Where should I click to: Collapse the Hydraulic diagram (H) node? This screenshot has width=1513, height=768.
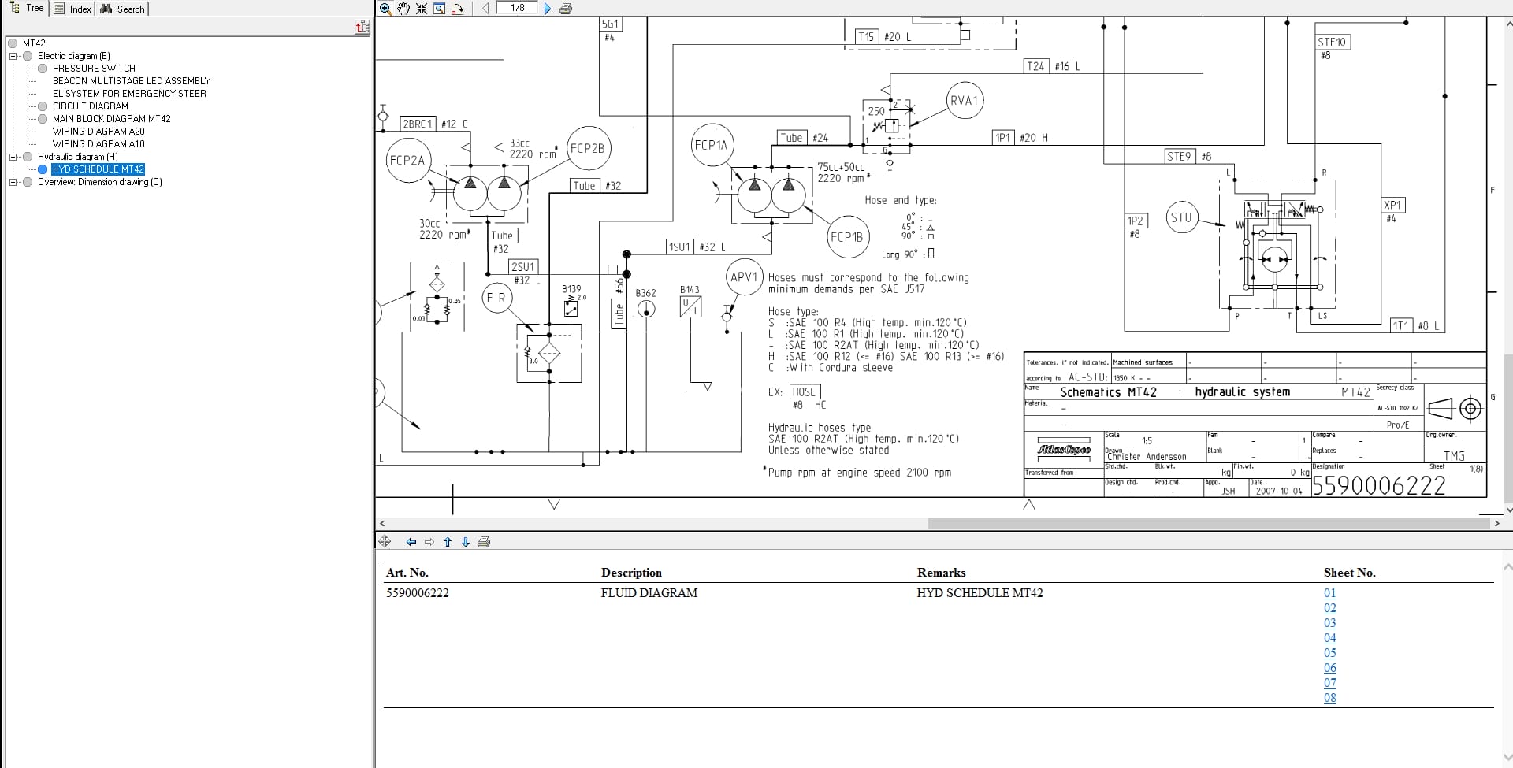[13, 157]
